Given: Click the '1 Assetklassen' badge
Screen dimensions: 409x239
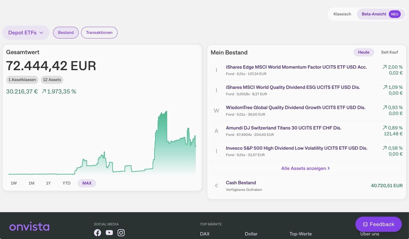Looking at the screenshot, I should [x=22, y=80].
